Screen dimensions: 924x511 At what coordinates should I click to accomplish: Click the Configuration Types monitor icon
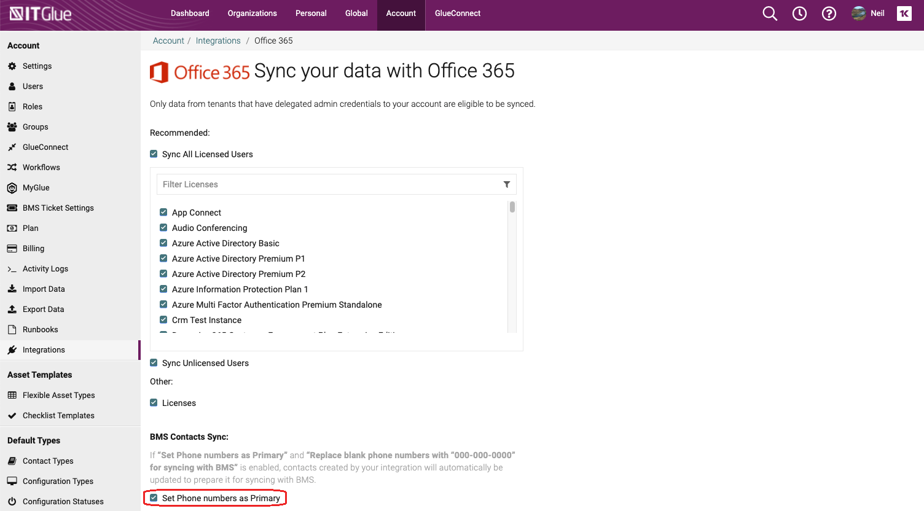[x=12, y=481]
